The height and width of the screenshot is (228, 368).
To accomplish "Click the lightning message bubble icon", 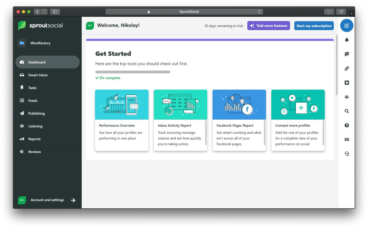I will coord(347,54).
